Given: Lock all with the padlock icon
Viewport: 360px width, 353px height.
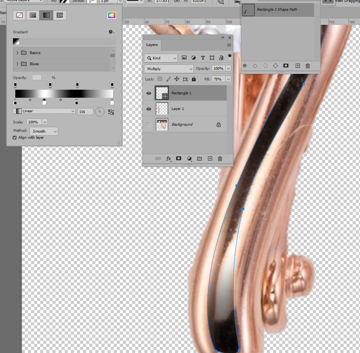Looking at the screenshot, I should pos(194,79).
